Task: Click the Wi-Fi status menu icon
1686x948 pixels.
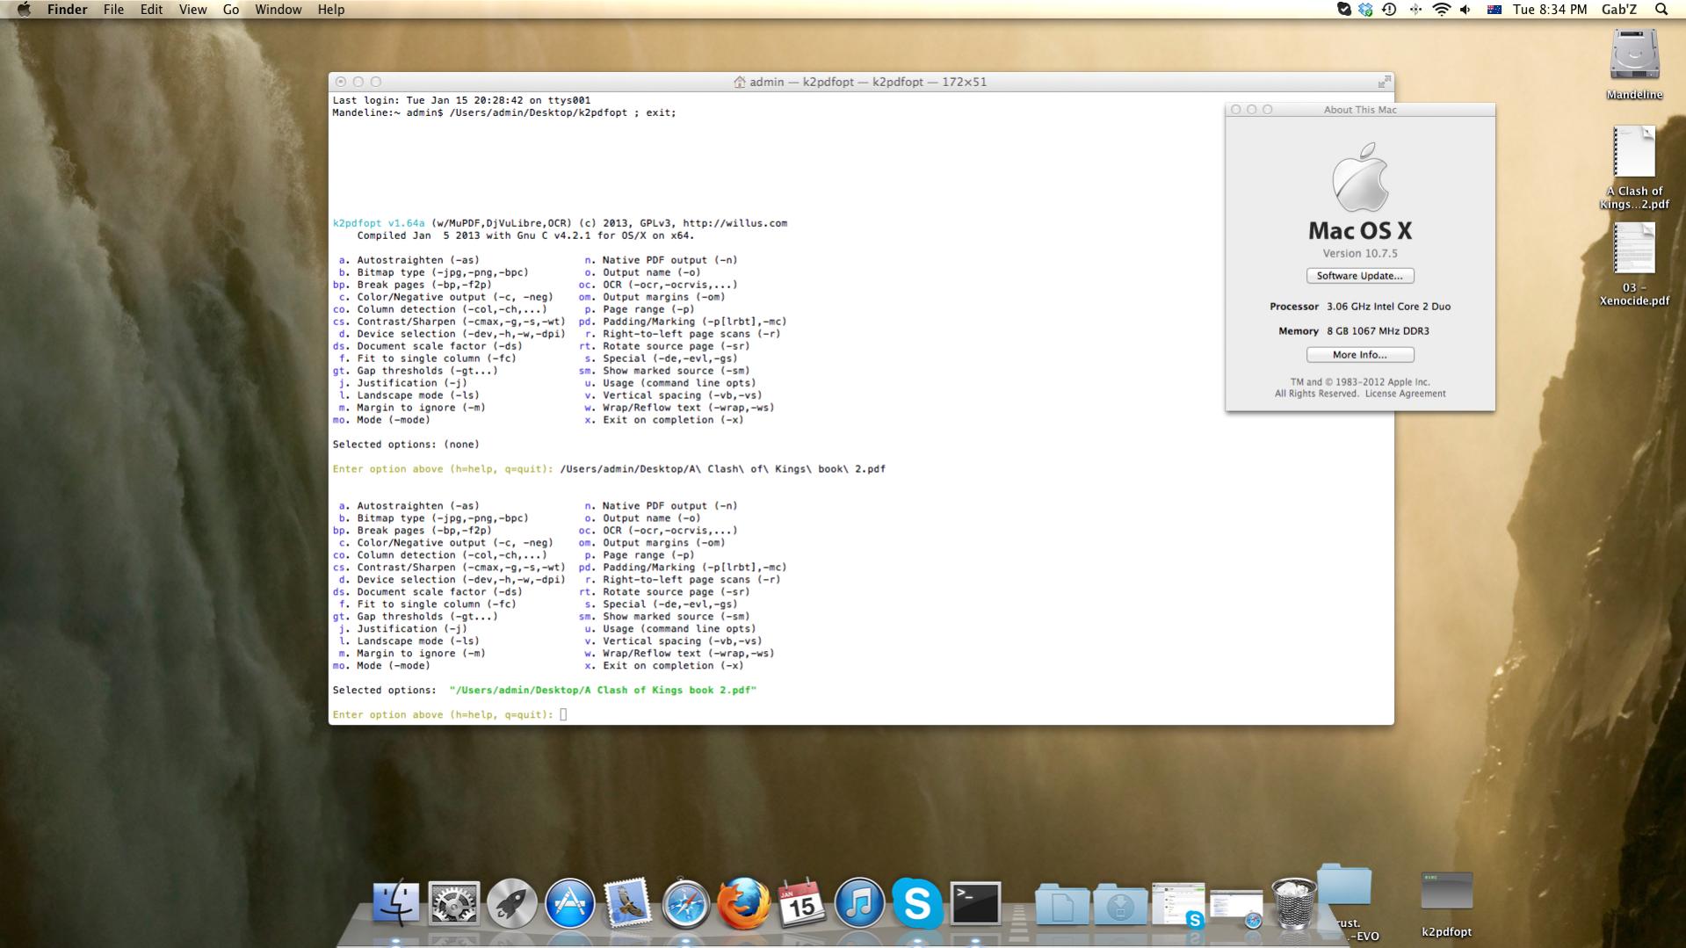Action: [x=1441, y=10]
